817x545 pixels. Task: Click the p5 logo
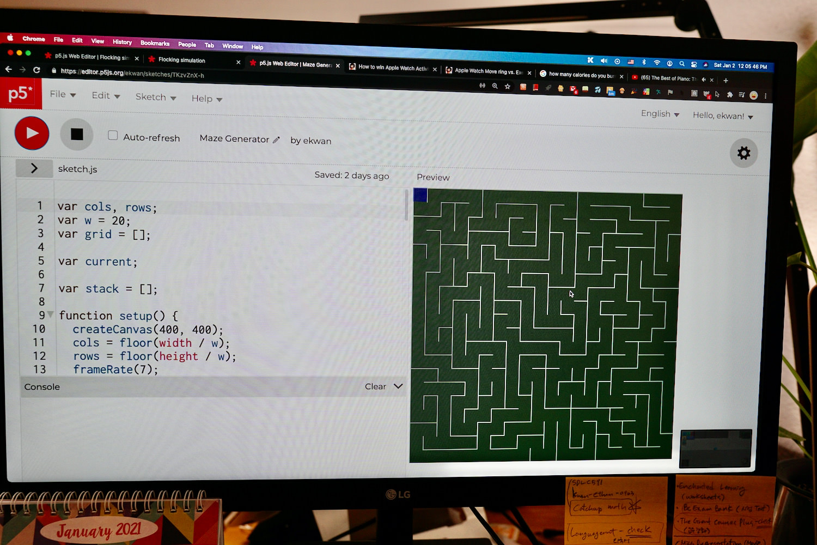20,93
